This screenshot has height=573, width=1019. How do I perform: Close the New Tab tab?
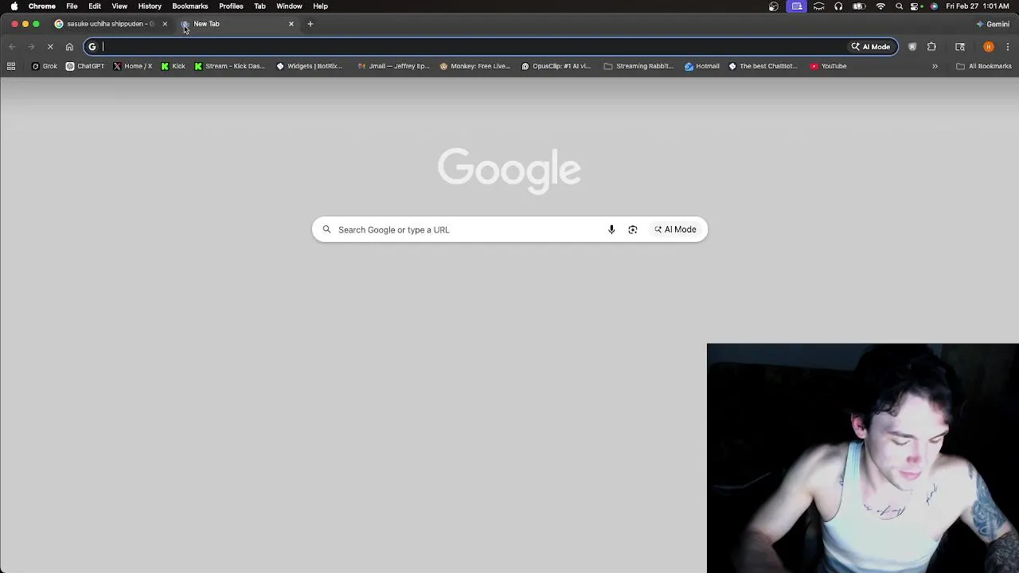(291, 24)
